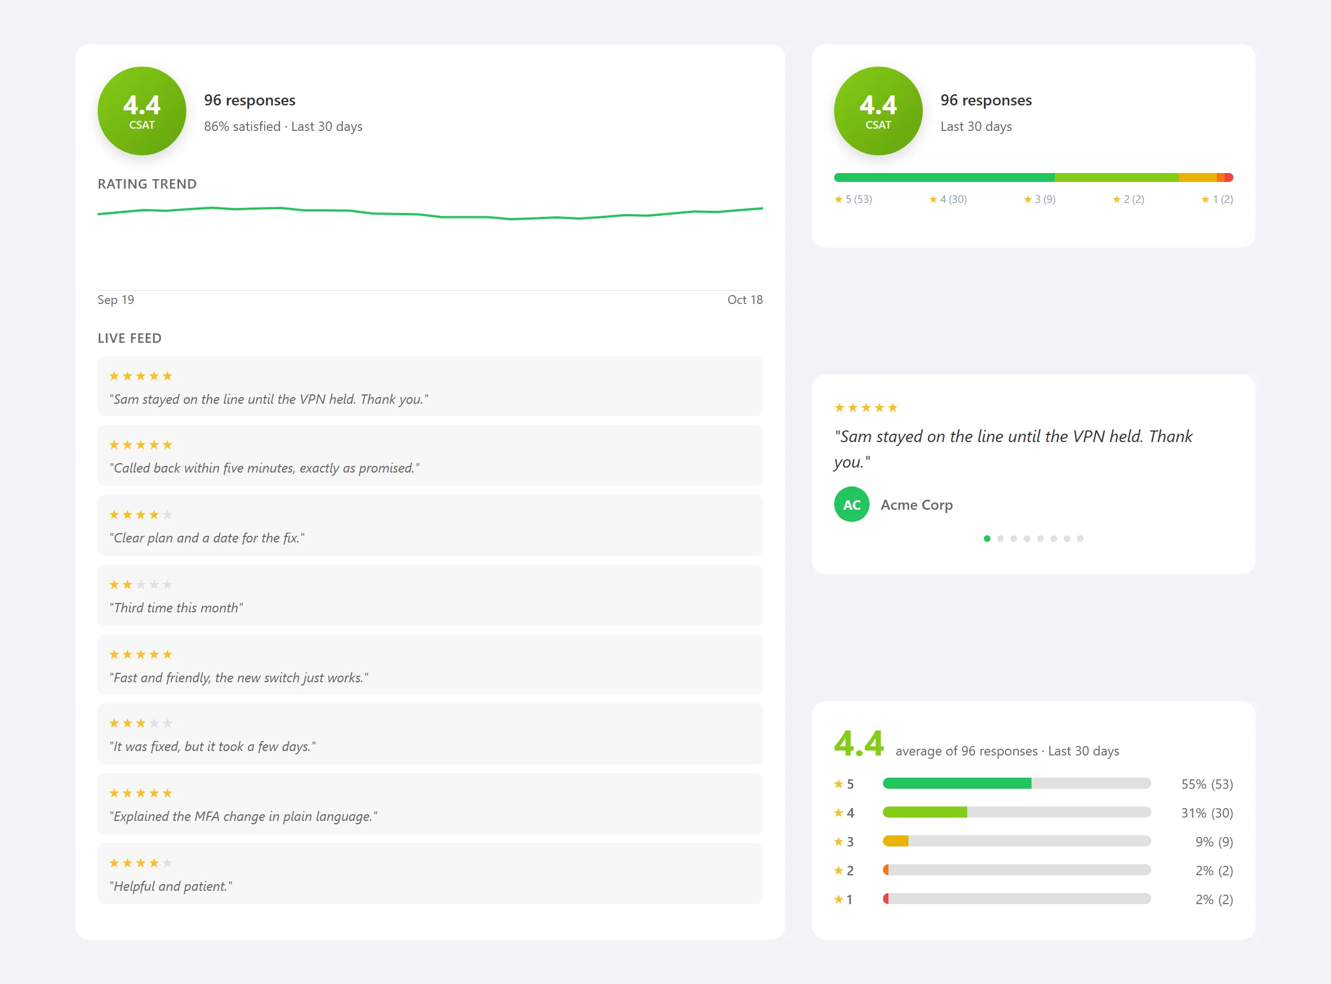
Task: Click the dark green 5-star segment of stacked bar
Action: point(944,177)
